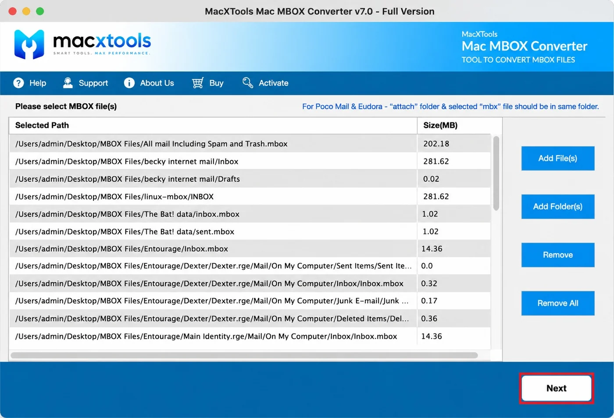614x418 pixels.
Task: Select the becky internet mail/Drafts row
Action: point(250,179)
